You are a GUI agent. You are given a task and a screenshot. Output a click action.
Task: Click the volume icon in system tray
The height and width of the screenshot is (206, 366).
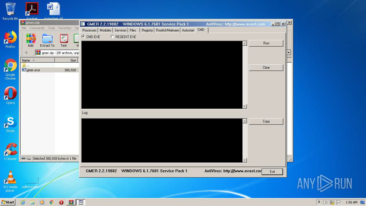tap(325, 202)
